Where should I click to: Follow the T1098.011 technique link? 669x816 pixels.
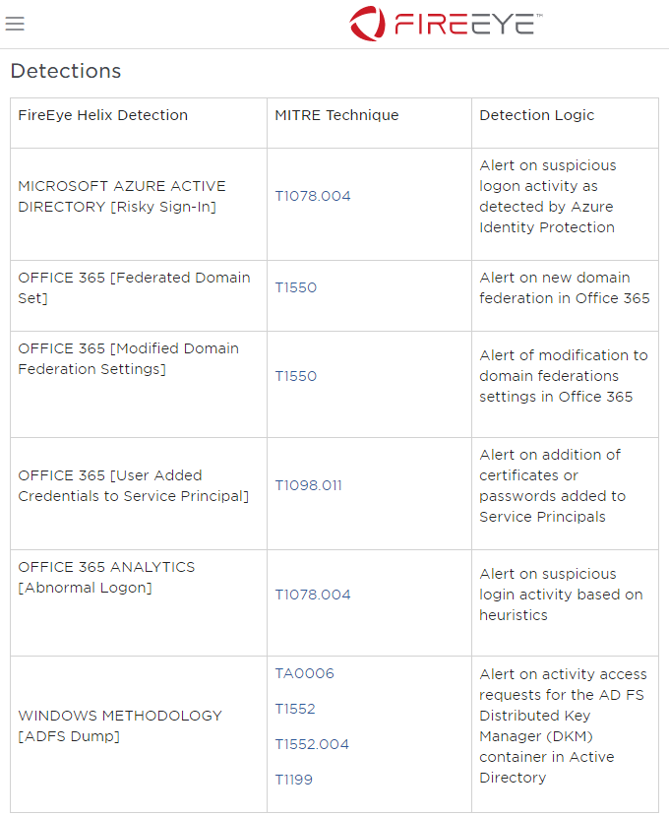pyautogui.click(x=309, y=485)
